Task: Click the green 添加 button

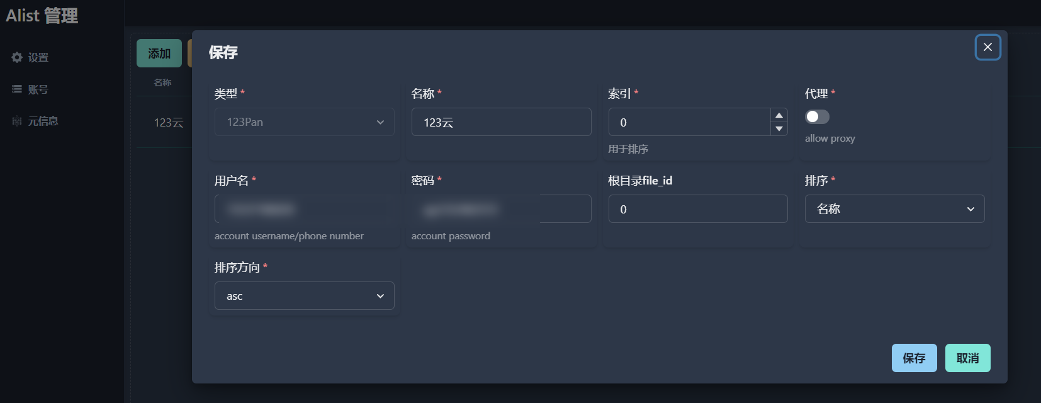Action: pos(159,54)
